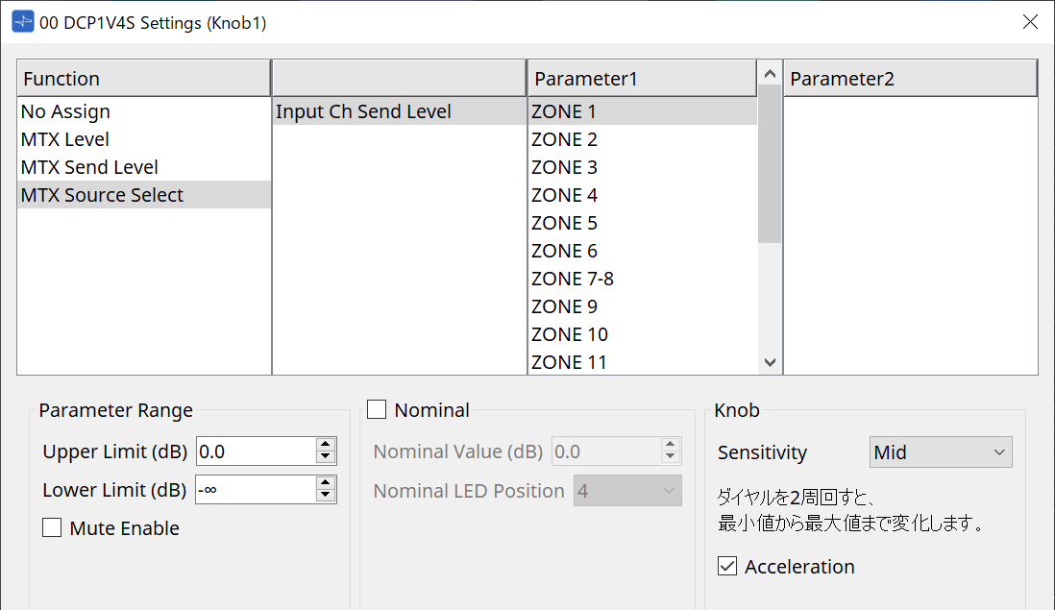Select Input Ch Send Level item
The image size is (1055, 610).
tap(363, 111)
